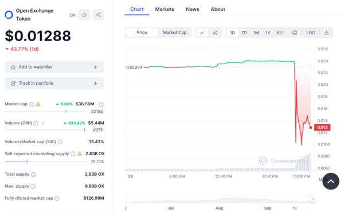344x213 pixels.
Task: Open Fully diluted market cap info icon
Action: [57, 198]
